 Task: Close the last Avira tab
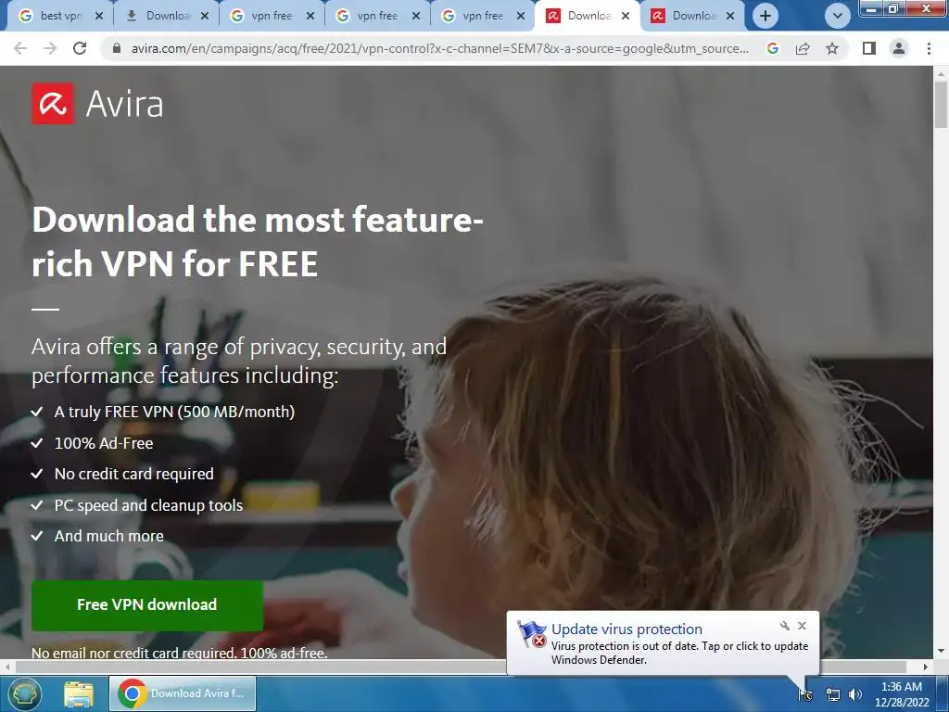pyautogui.click(x=730, y=17)
